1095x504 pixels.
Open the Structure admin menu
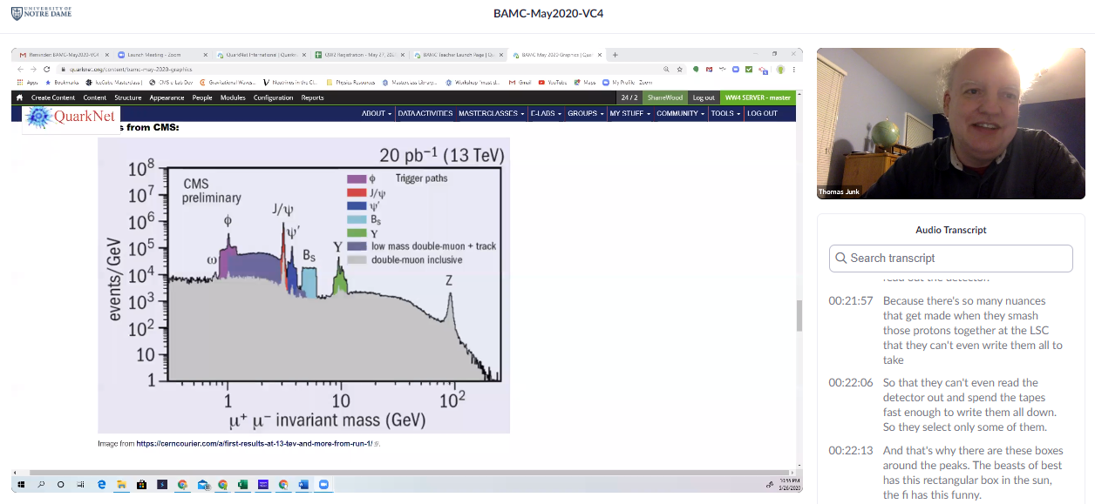point(128,97)
